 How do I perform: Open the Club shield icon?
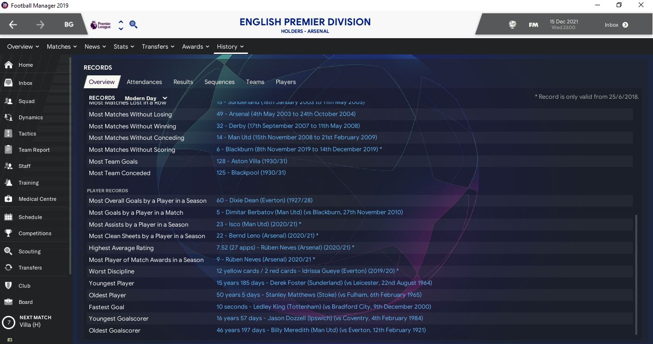click(x=8, y=286)
